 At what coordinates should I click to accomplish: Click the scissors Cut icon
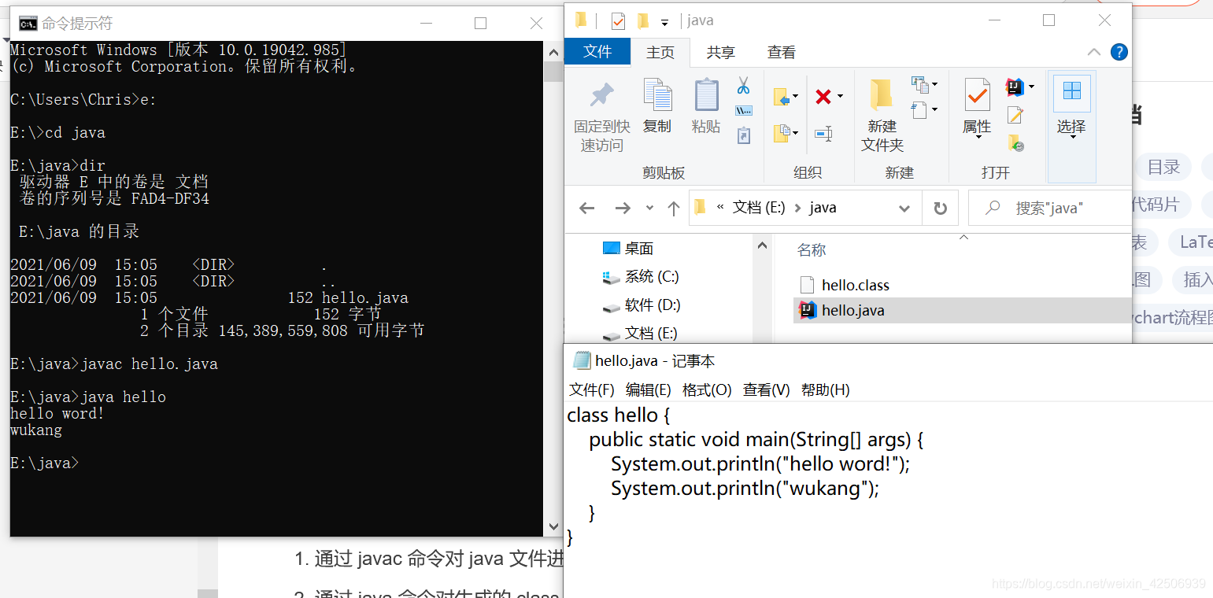coord(743,85)
